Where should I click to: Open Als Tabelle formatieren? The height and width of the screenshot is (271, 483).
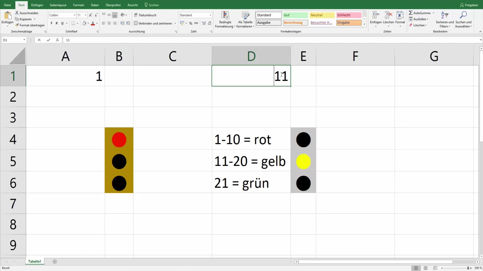pos(245,20)
